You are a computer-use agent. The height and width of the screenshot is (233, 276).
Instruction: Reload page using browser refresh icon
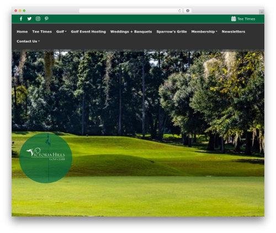pyautogui.click(x=179, y=11)
